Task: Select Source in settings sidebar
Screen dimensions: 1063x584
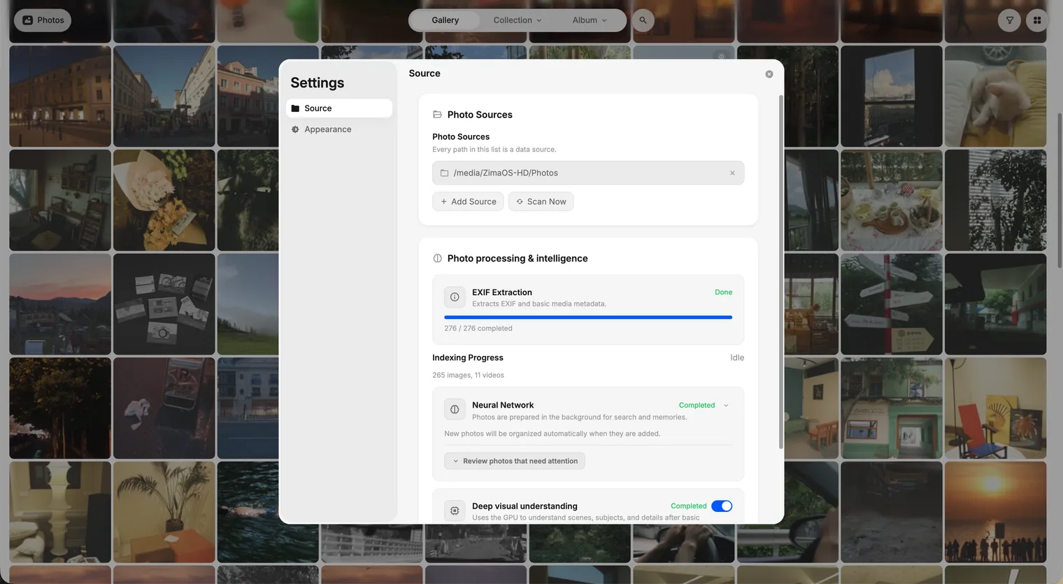Action: [339, 108]
